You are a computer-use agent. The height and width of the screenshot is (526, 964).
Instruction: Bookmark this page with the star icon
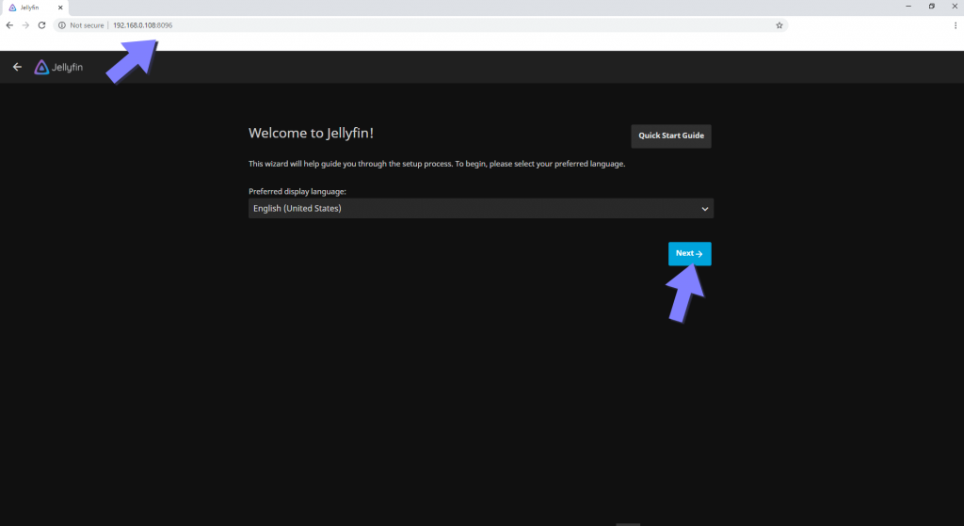click(x=779, y=25)
